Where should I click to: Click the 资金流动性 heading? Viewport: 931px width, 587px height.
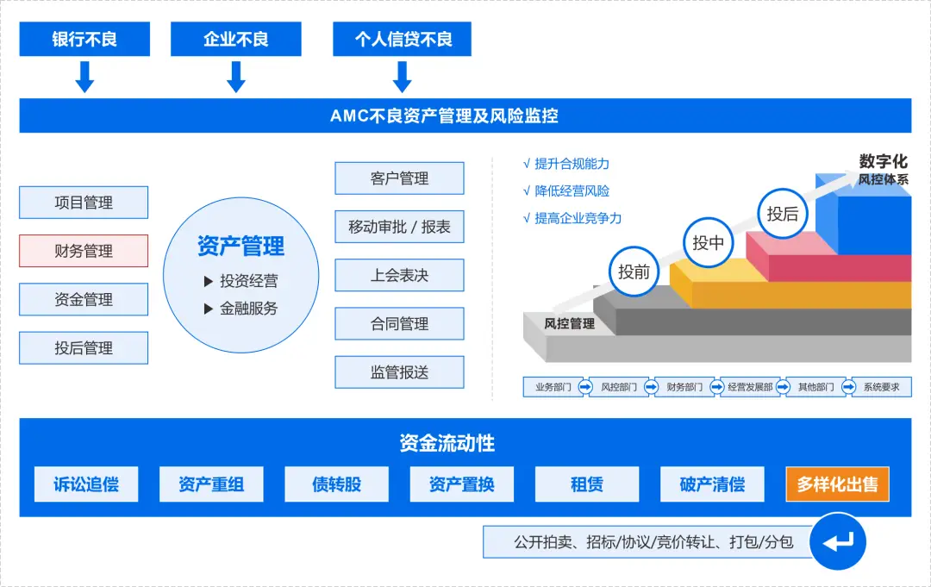point(447,443)
